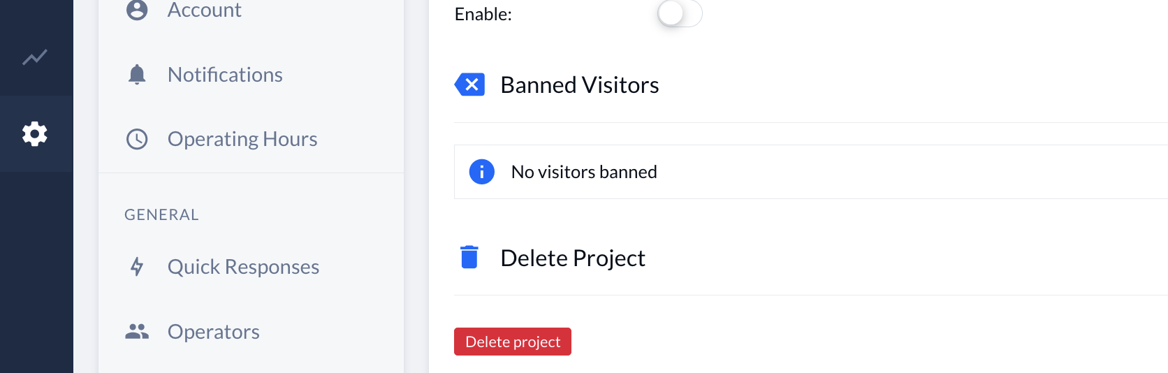Click the blue info circle icon

482,172
